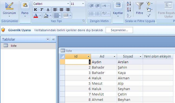Apply the red font color
The height and width of the screenshot is (103, 175).
click(36, 16)
